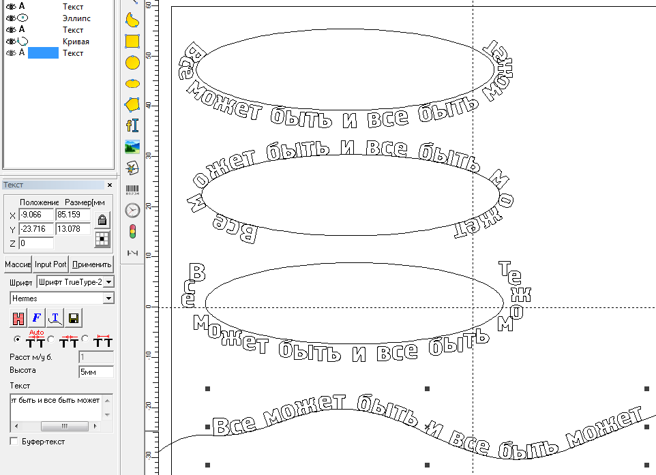
Task: Click the clock timer tool icon
Action: click(132, 211)
